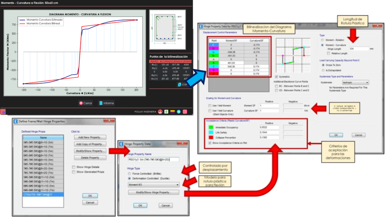The image size is (389, 218).
Task: Click the Instagram icon in Pollux footer
Action: click(x=185, y=112)
